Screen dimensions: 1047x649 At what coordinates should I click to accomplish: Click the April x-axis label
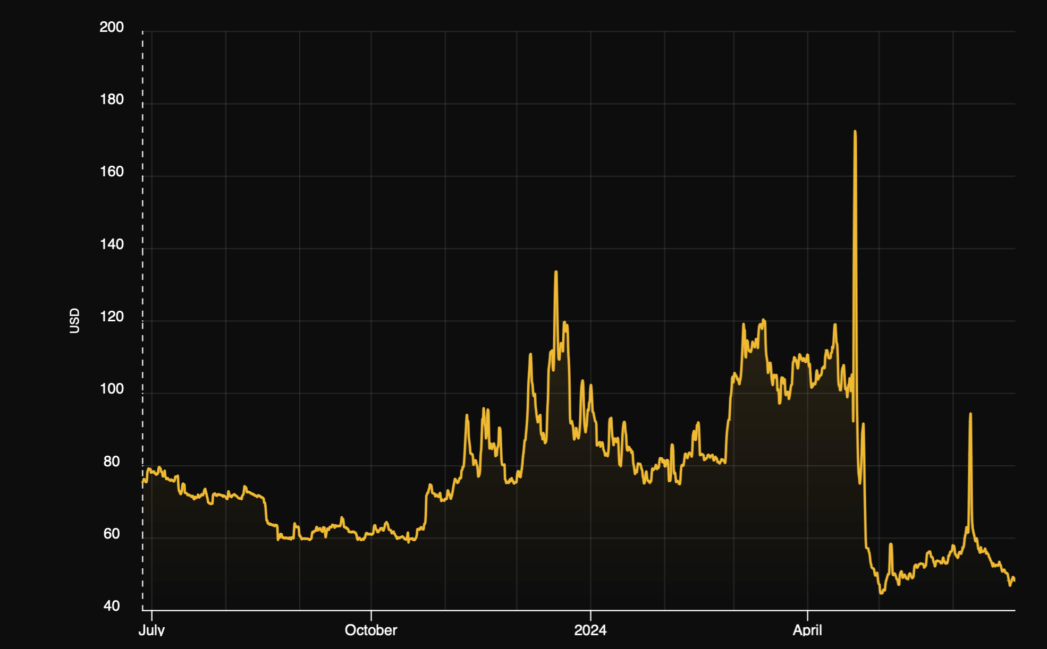click(807, 630)
